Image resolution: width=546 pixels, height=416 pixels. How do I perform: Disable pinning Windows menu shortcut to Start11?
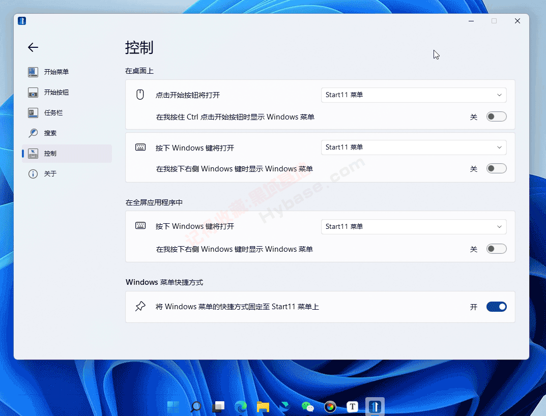pos(496,307)
